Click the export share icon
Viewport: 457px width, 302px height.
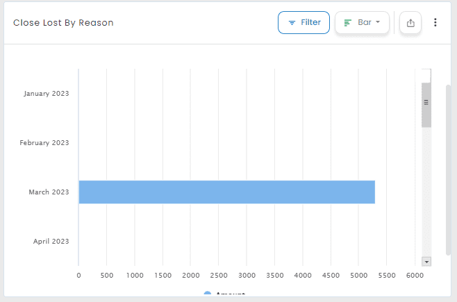[x=410, y=23]
